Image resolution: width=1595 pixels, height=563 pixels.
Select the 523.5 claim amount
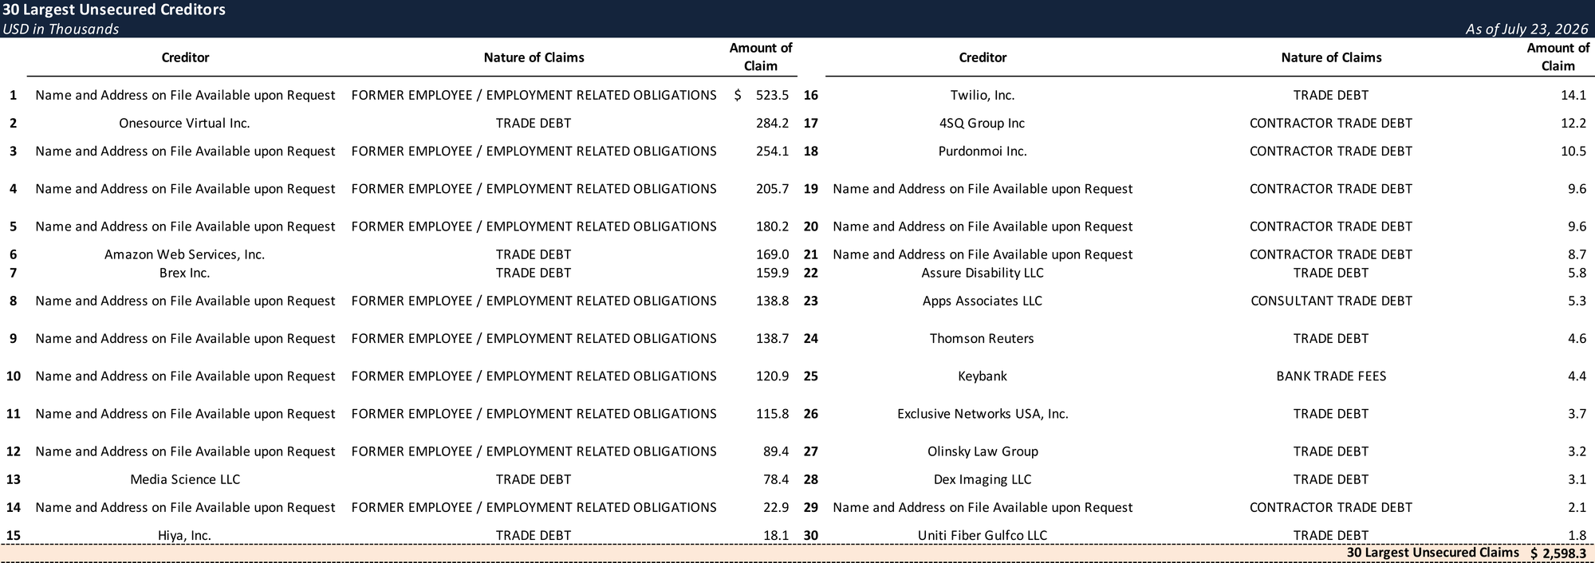point(772,95)
